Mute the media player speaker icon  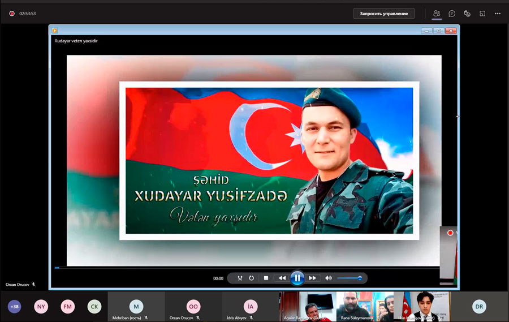(329, 278)
